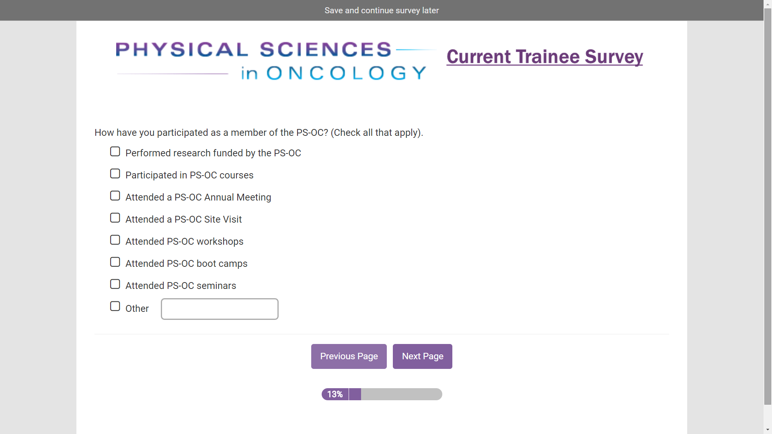Open the Current Trainee Survey title link

[x=544, y=57]
